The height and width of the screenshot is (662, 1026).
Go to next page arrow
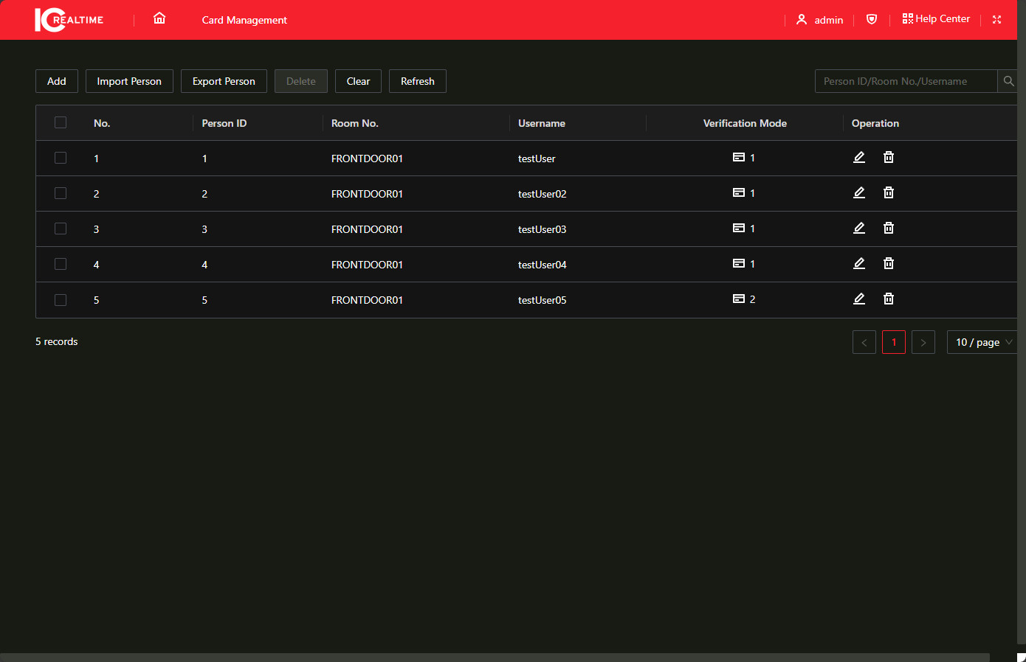923,342
